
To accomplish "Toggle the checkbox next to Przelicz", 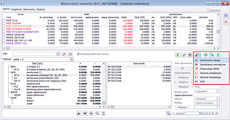I will click(x=174, y=114).
